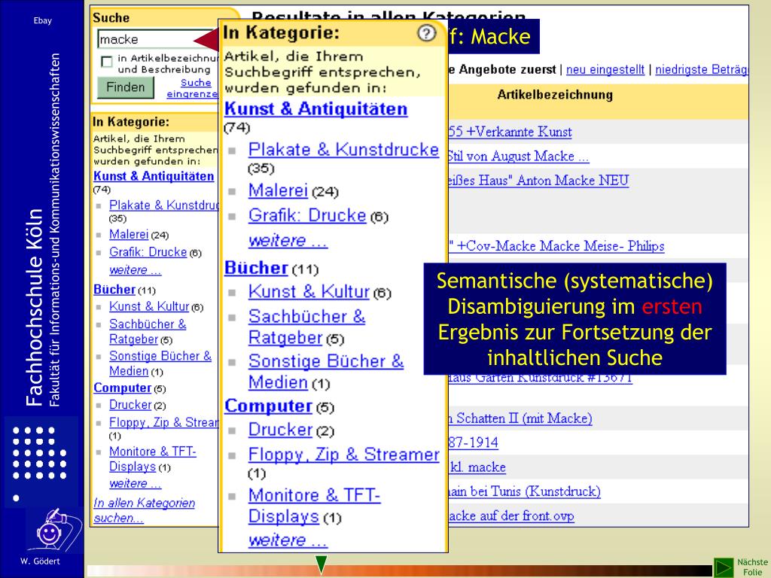Open Monitore & TFT-Displays in small sidebar
Image resolution: width=771 pixels, height=578 pixels.
pyautogui.click(x=152, y=458)
